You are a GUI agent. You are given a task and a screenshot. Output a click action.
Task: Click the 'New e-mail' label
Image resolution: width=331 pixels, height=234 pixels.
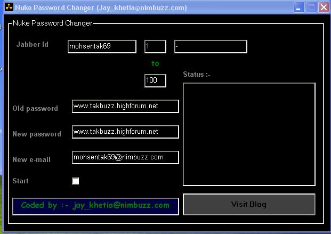(x=31, y=159)
